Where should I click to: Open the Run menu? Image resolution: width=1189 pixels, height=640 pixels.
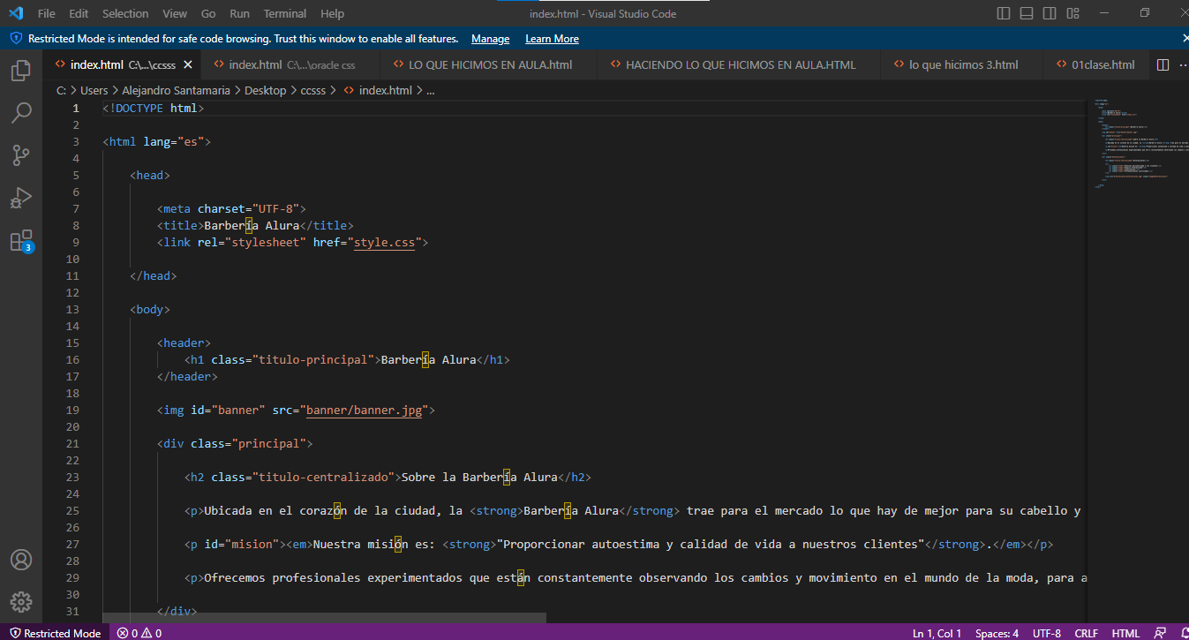pos(239,13)
